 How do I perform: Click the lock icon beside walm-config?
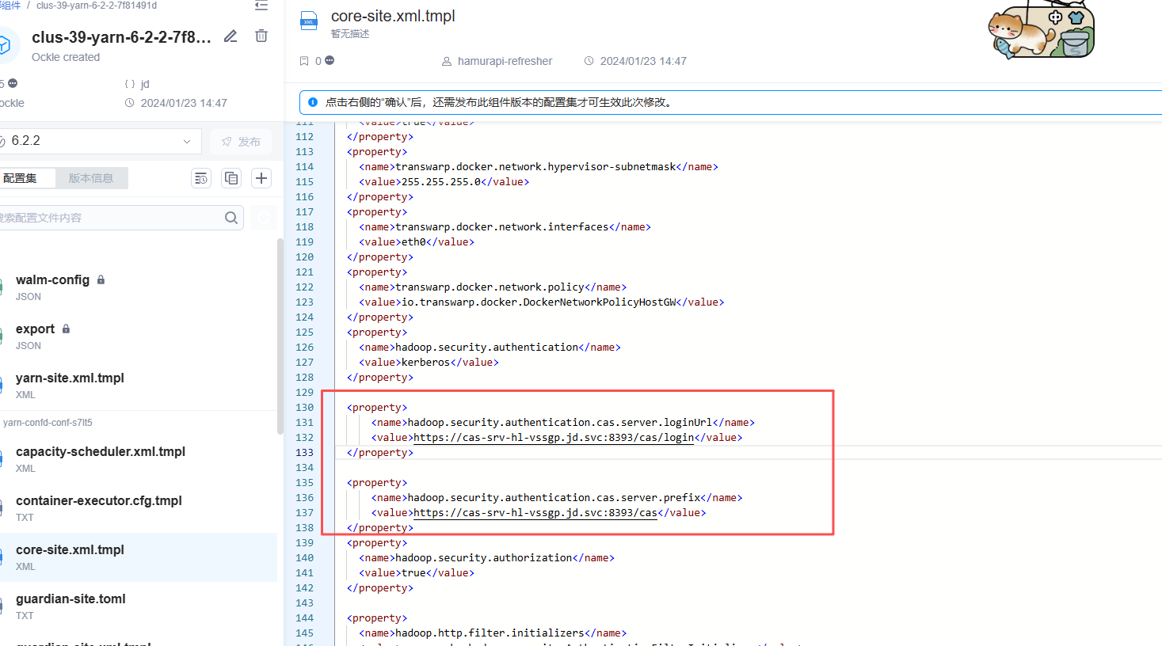(x=101, y=279)
